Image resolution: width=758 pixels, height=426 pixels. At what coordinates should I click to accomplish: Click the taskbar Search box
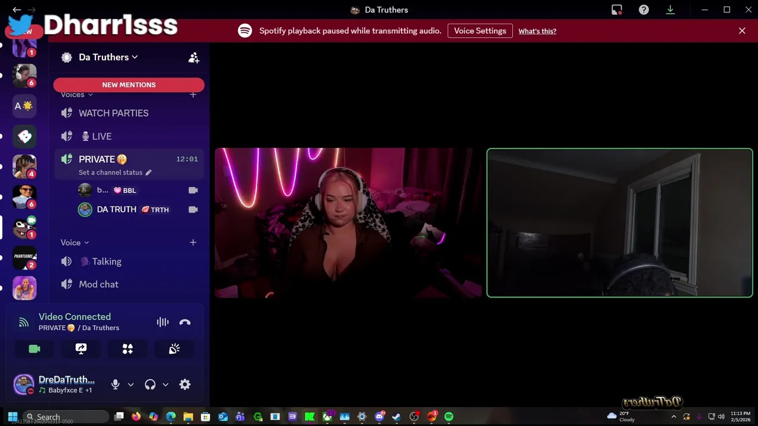[x=66, y=417]
